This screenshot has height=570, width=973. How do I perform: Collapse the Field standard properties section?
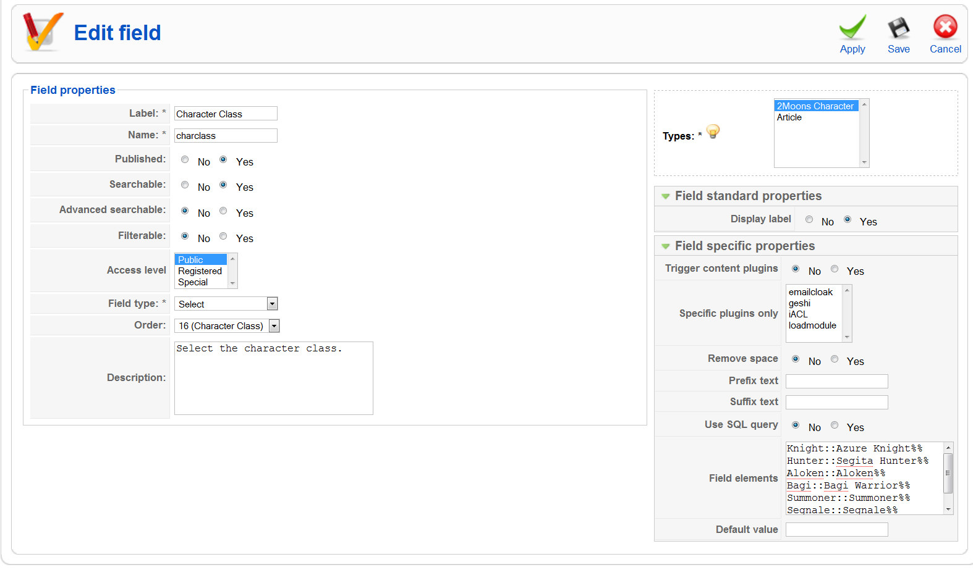pos(666,196)
